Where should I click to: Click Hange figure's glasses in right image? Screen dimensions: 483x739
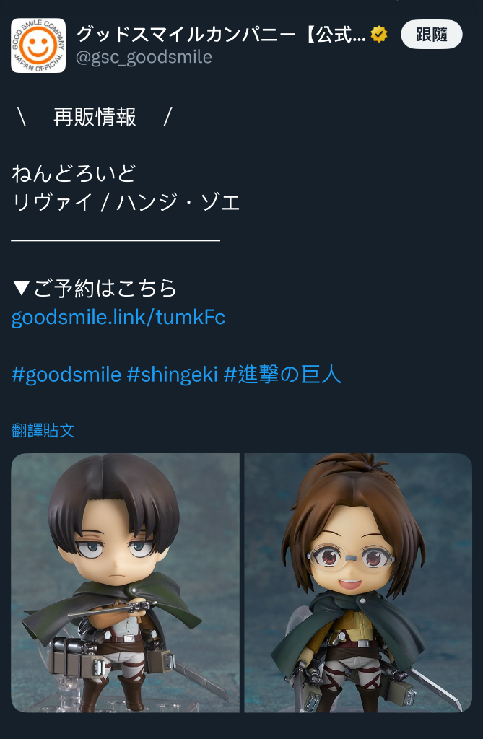pyautogui.click(x=352, y=558)
